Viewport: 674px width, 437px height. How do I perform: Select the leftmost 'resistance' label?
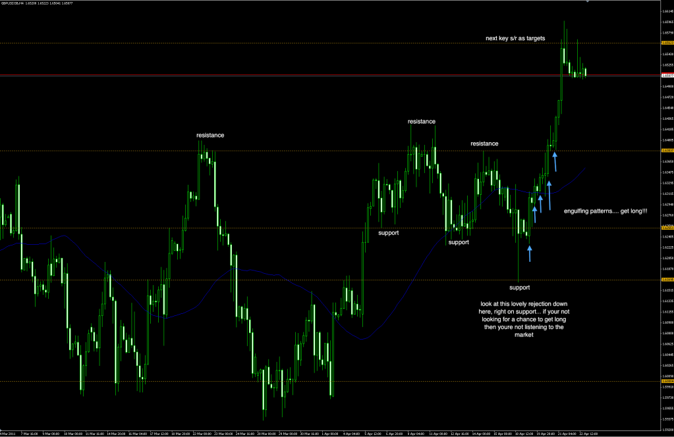click(210, 135)
